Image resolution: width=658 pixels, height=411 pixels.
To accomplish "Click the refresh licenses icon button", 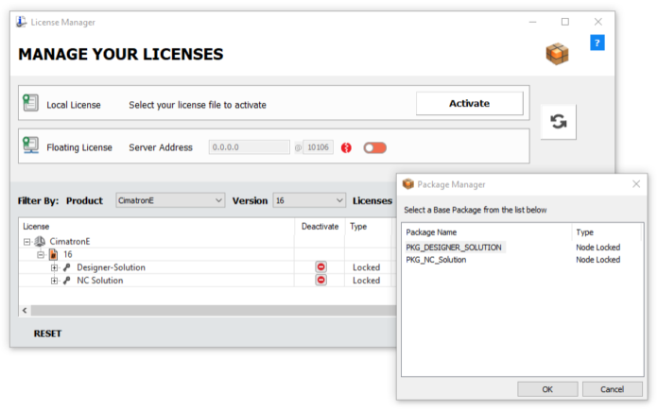I will [558, 122].
